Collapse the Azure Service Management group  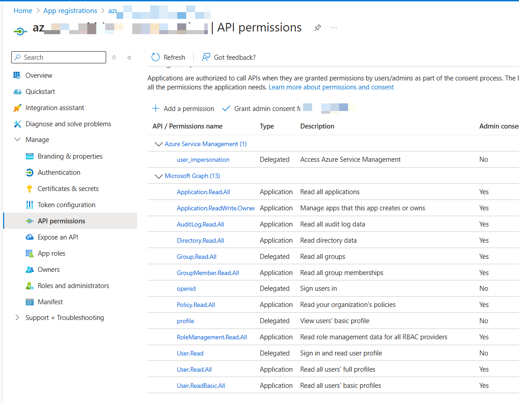click(x=159, y=144)
